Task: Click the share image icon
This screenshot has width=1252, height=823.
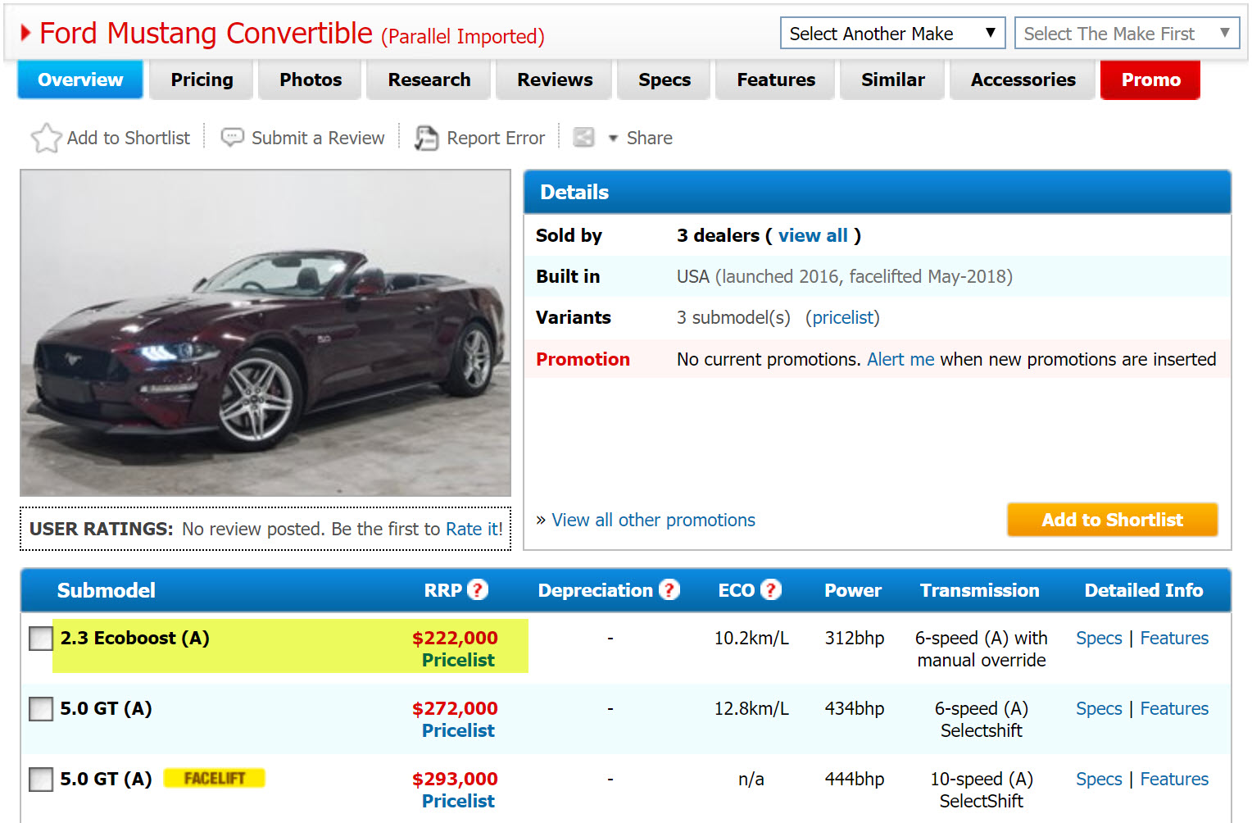Action: click(x=583, y=137)
